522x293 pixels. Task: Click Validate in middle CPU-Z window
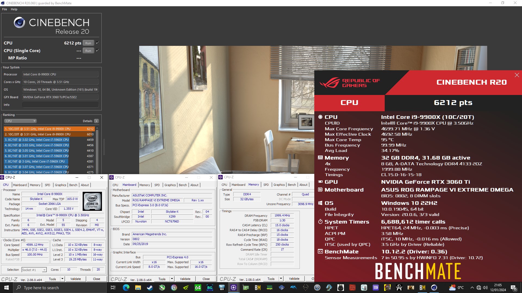click(x=185, y=279)
